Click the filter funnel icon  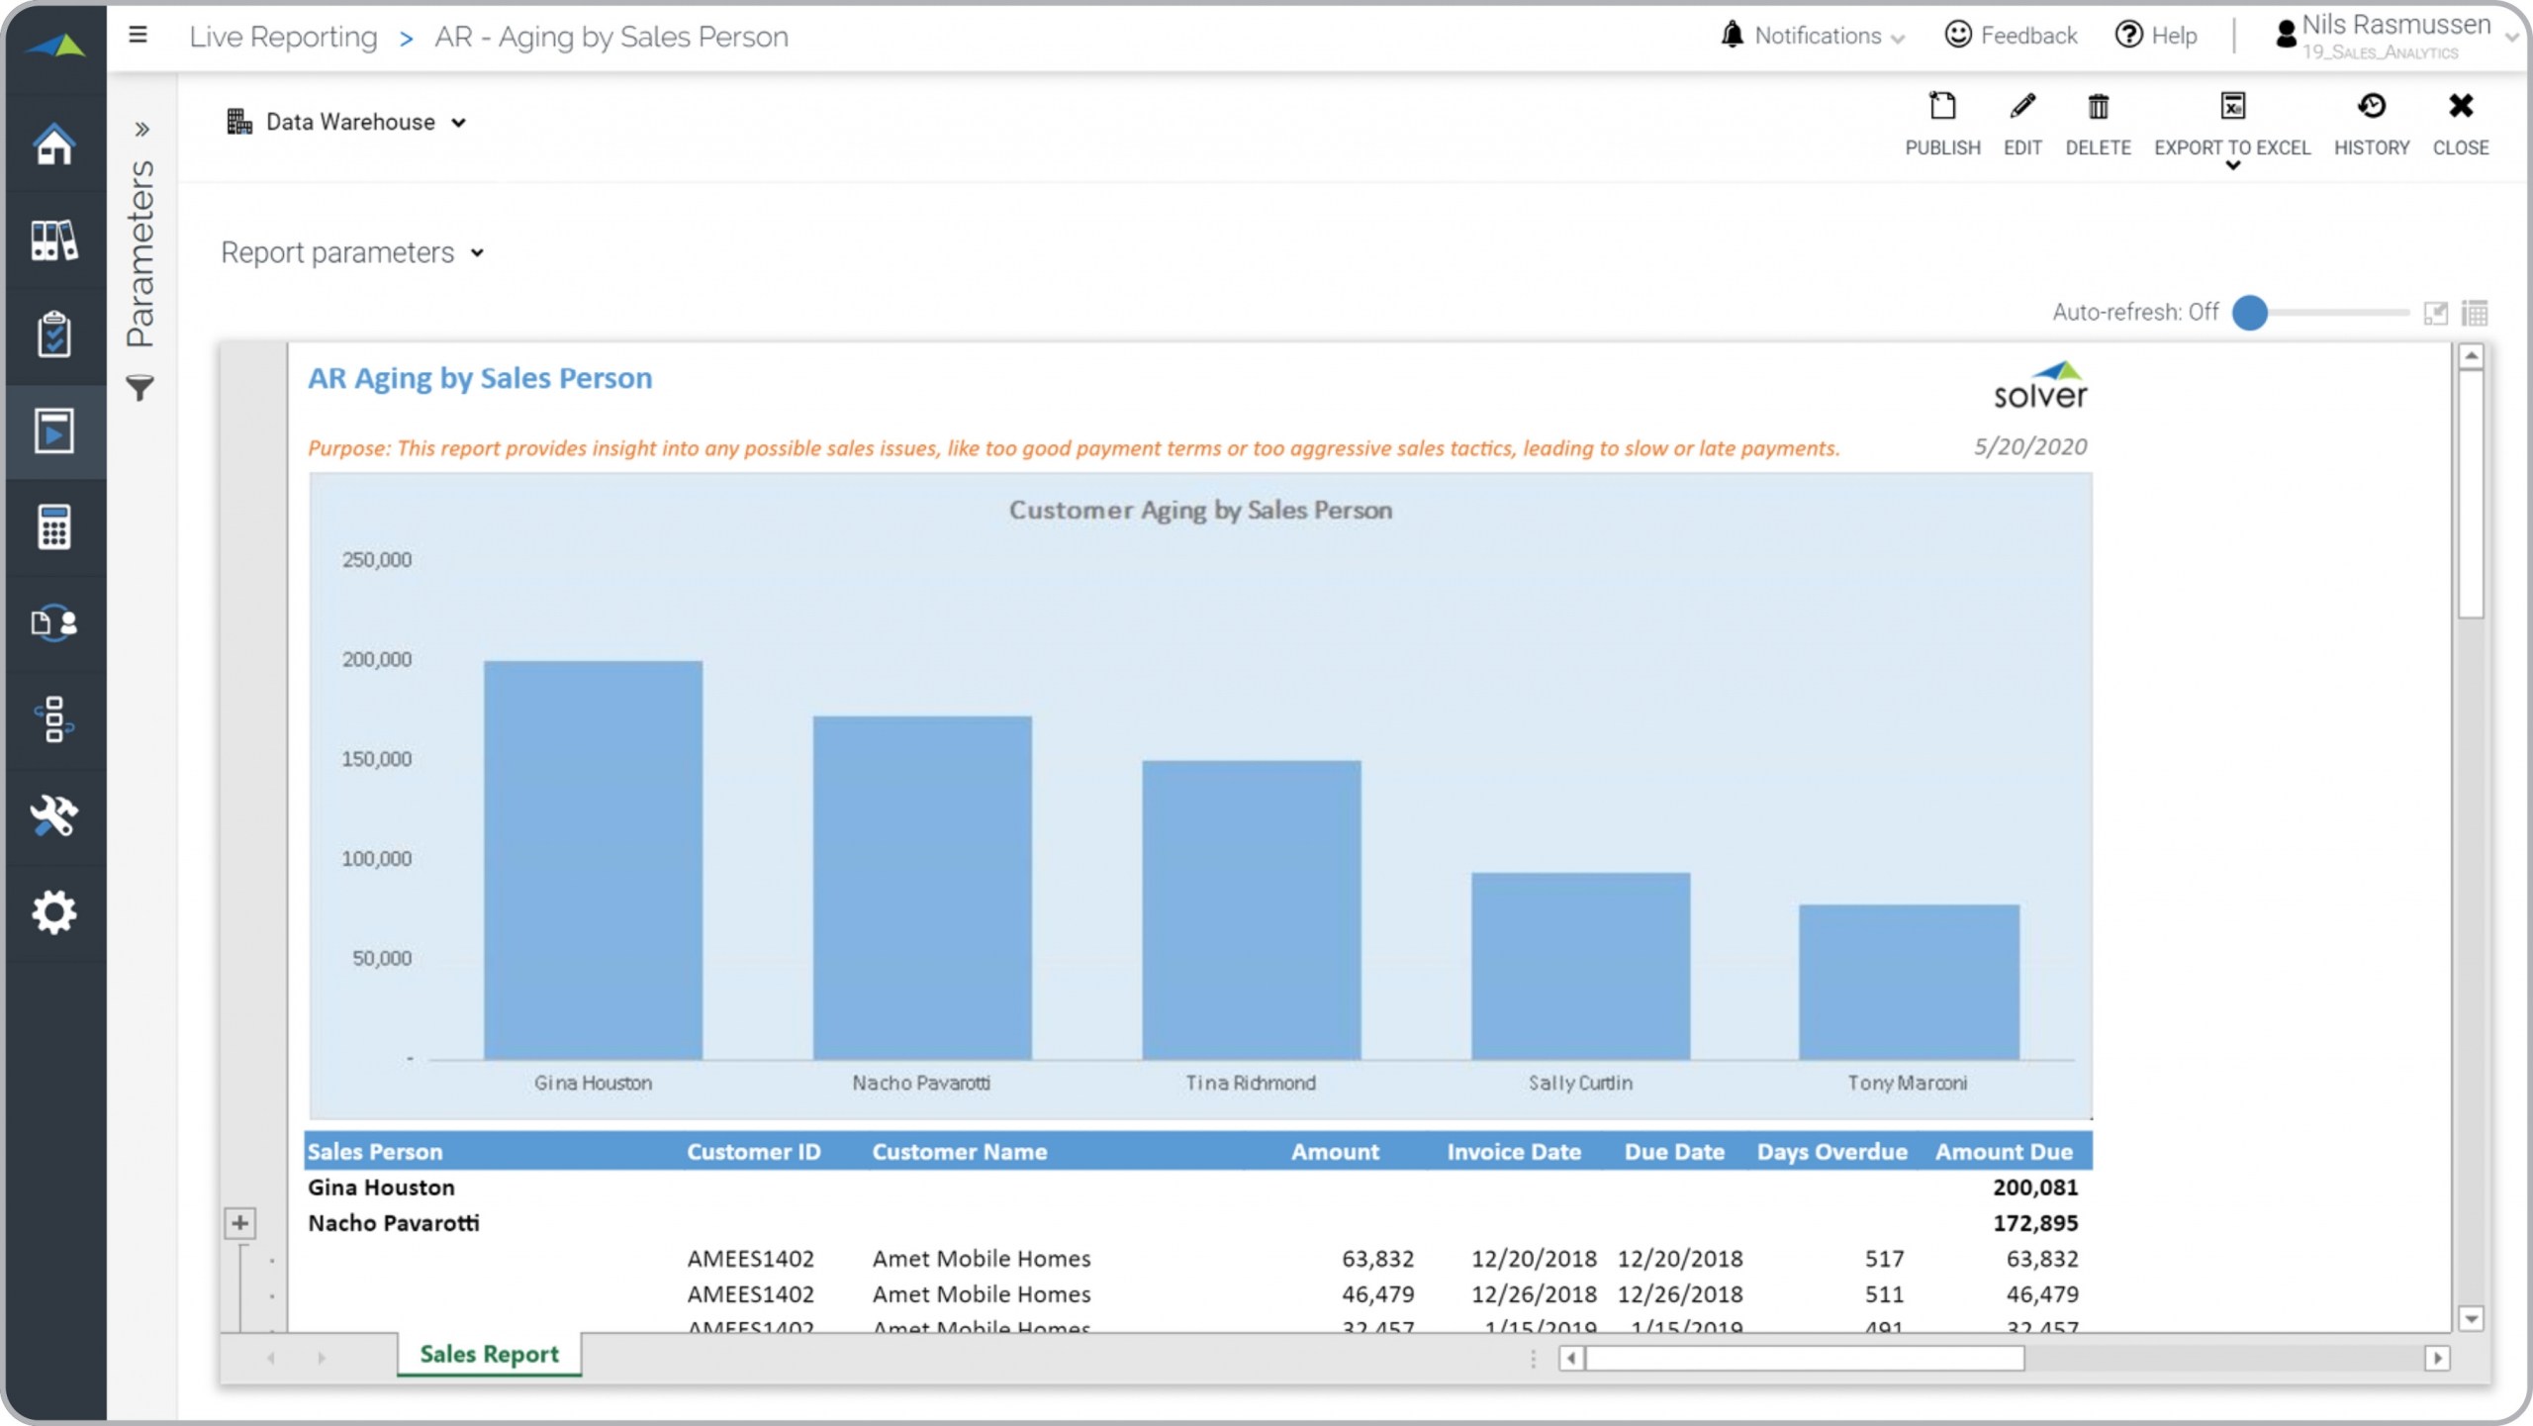(x=141, y=388)
